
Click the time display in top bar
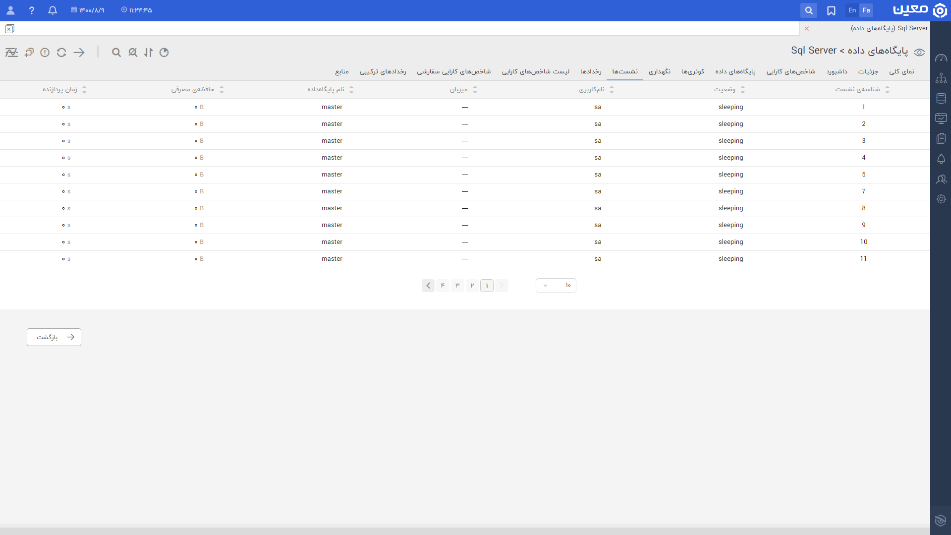pos(137,10)
